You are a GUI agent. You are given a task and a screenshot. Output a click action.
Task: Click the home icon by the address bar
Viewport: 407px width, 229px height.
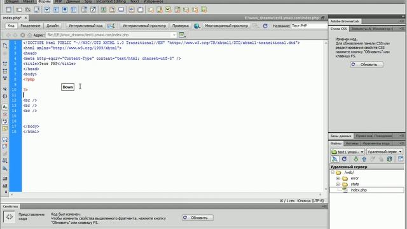30,35
